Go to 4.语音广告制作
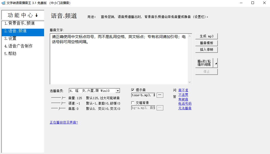Screen dimensions: 270x154 pos(19,46)
